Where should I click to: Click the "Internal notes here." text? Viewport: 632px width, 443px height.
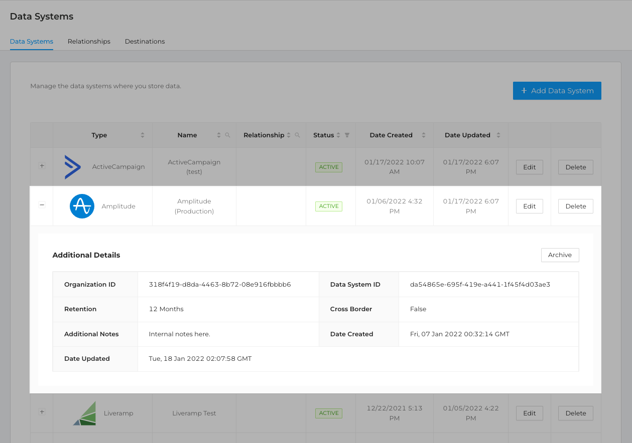pos(180,334)
